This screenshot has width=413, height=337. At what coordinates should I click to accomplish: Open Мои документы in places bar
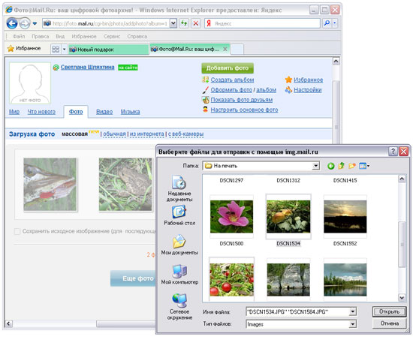pyautogui.click(x=179, y=245)
